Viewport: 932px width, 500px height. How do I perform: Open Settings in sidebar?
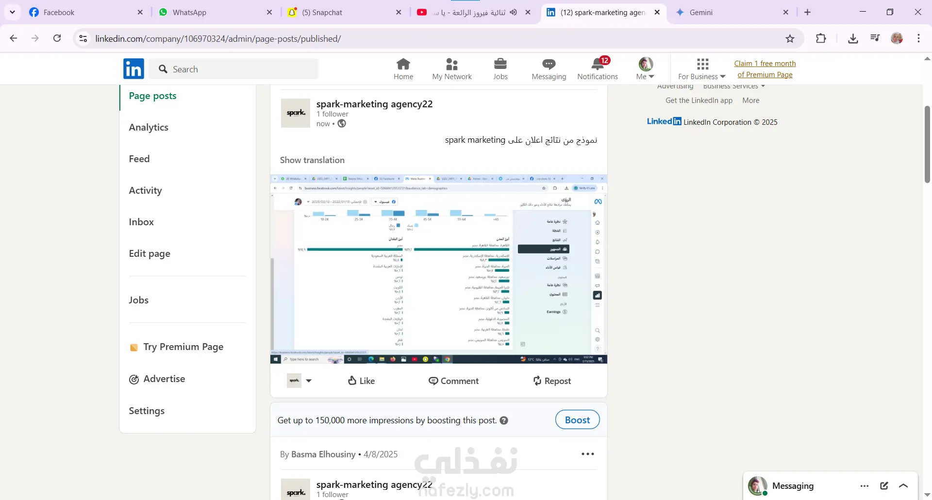click(x=147, y=411)
